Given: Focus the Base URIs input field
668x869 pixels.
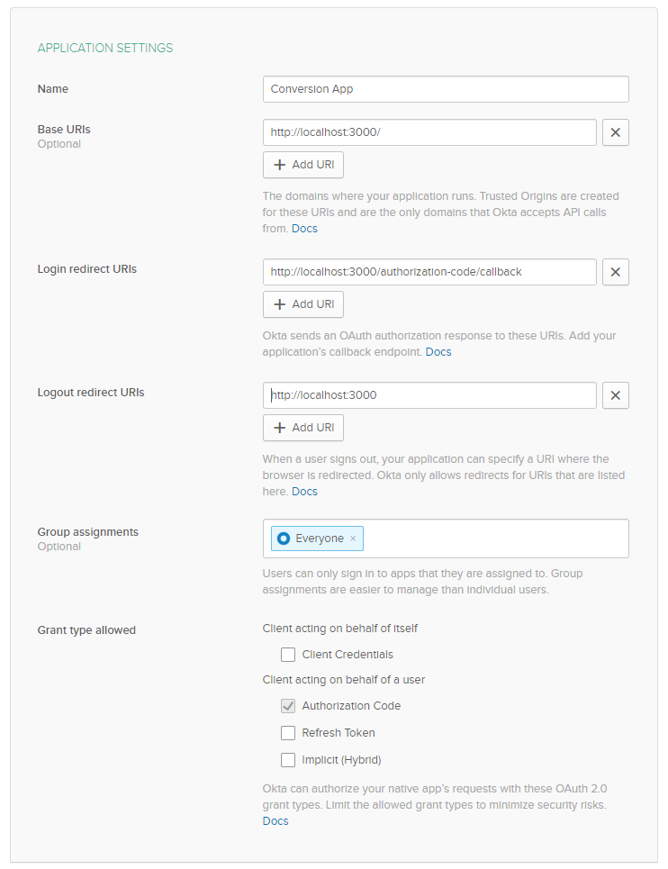Looking at the screenshot, I should (x=429, y=132).
